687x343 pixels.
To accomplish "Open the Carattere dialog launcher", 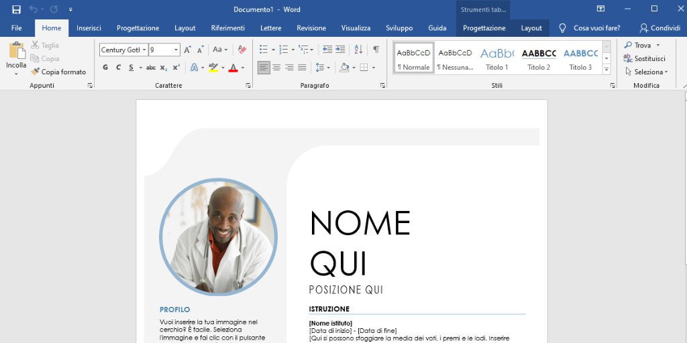I will [x=248, y=85].
